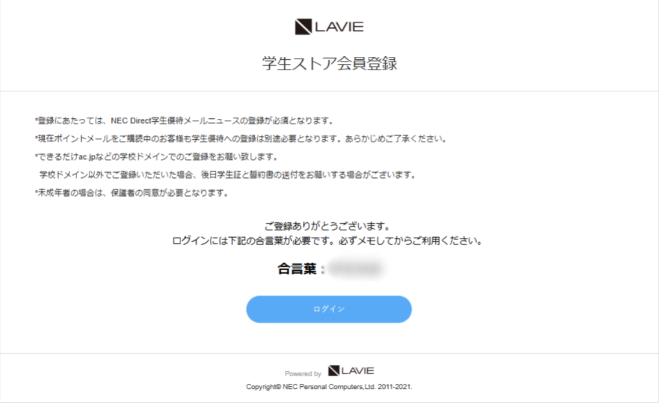Click the ご登録ありがとうございます message
Image resolution: width=659 pixels, height=403 pixels.
click(328, 226)
